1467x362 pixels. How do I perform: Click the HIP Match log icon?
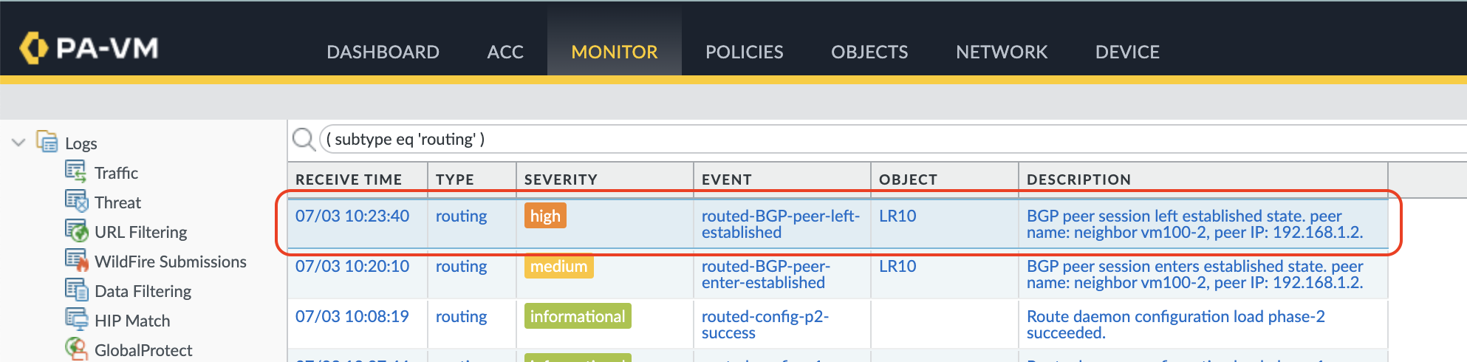(76, 319)
